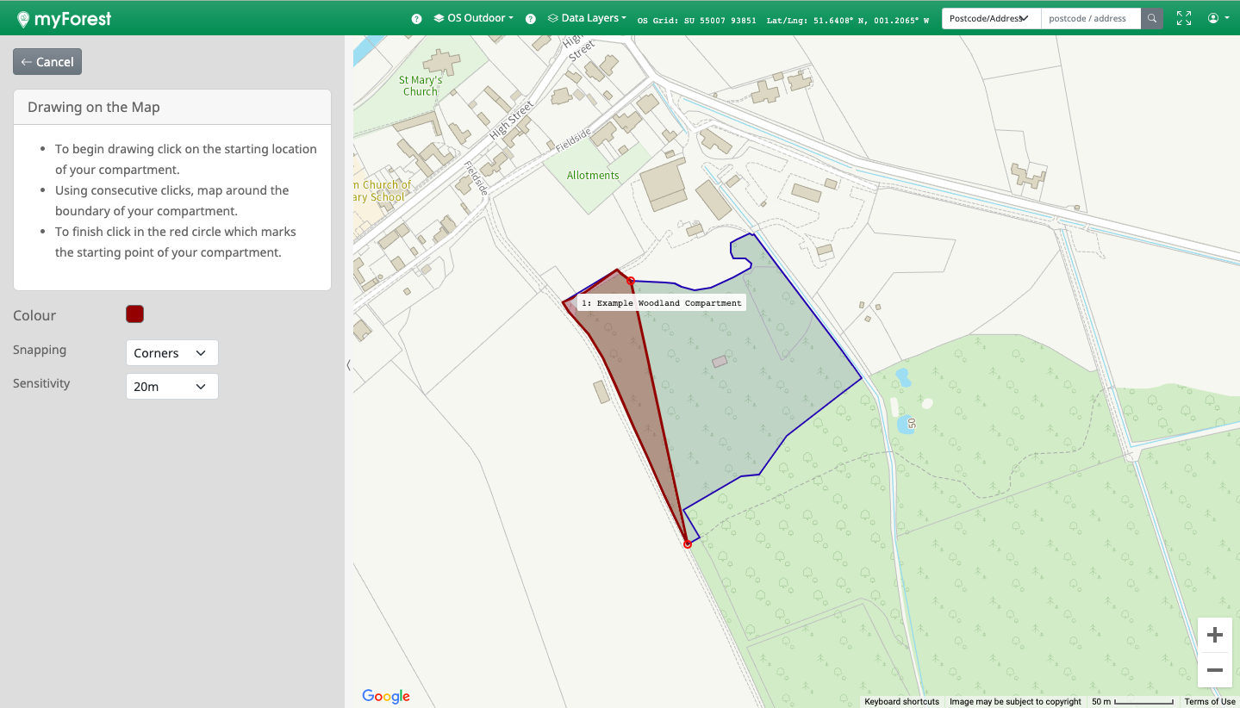Open the Sensitivity dropdown
The width and height of the screenshot is (1240, 708).
pos(171,387)
